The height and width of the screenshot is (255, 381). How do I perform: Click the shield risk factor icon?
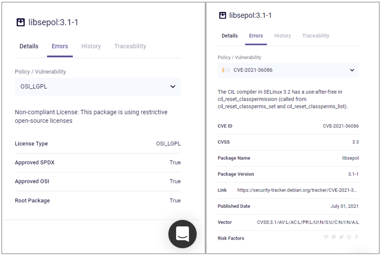click(x=349, y=237)
